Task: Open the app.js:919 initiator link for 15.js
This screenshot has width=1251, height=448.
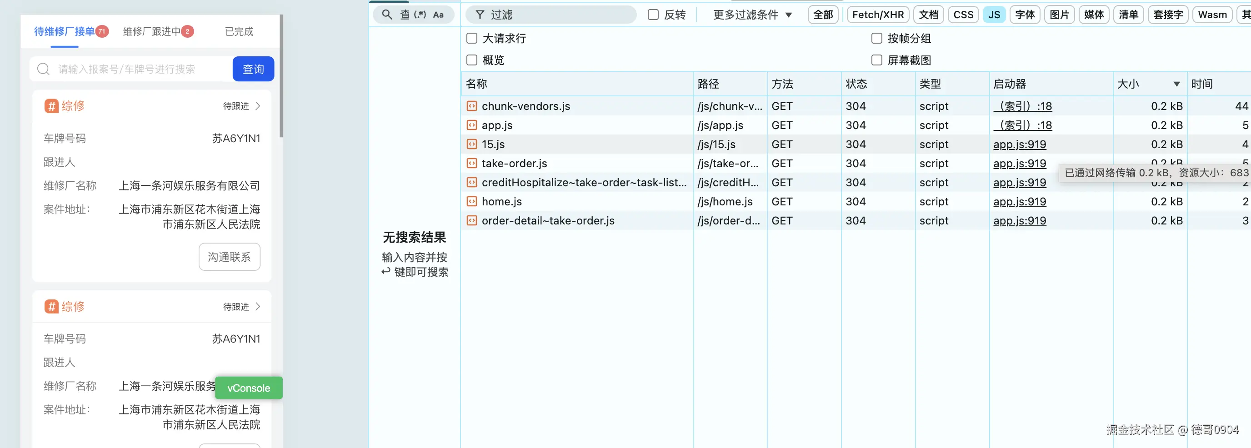Action: (1019, 144)
